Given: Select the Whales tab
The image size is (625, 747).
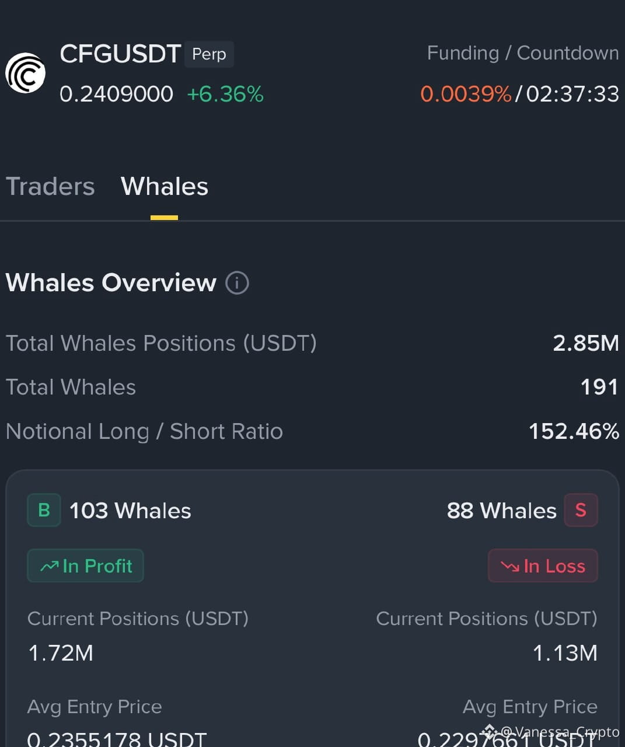Looking at the screenshot, I should [165, 187].
